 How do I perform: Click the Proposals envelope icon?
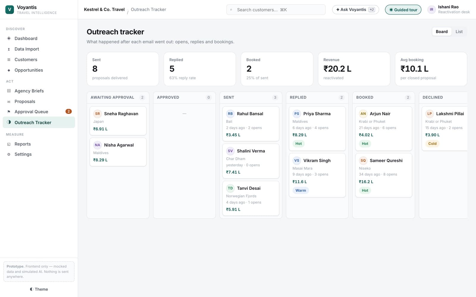[9, 102]
